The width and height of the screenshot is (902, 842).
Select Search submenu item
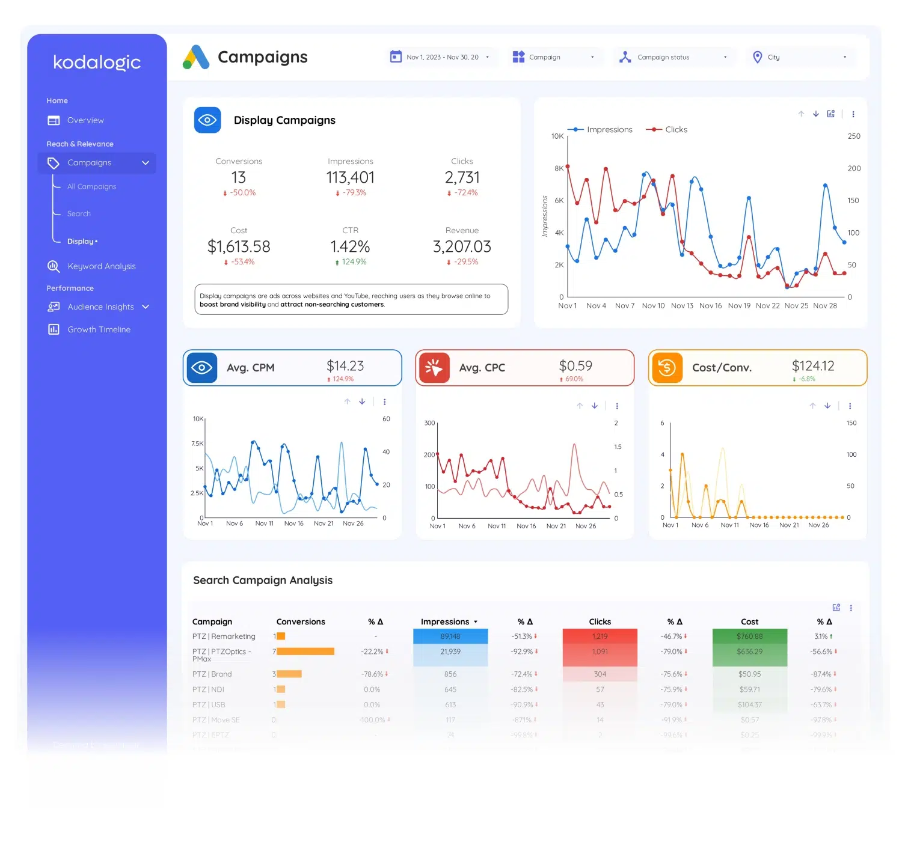click(x=79, y=213)
